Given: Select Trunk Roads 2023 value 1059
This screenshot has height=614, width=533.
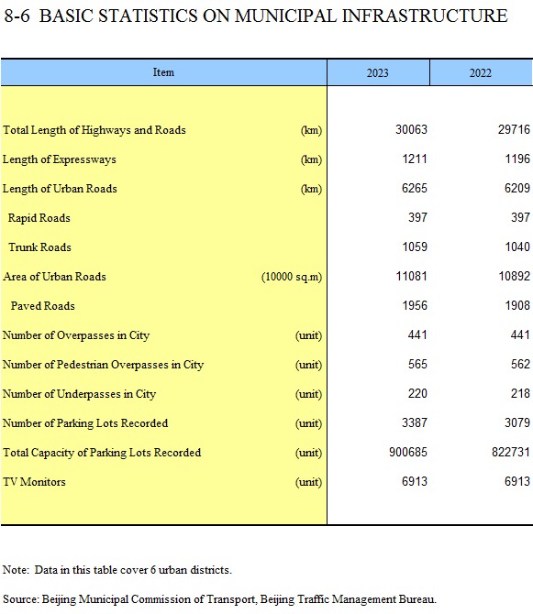Looking at the screenshot, I should [415, 247].
